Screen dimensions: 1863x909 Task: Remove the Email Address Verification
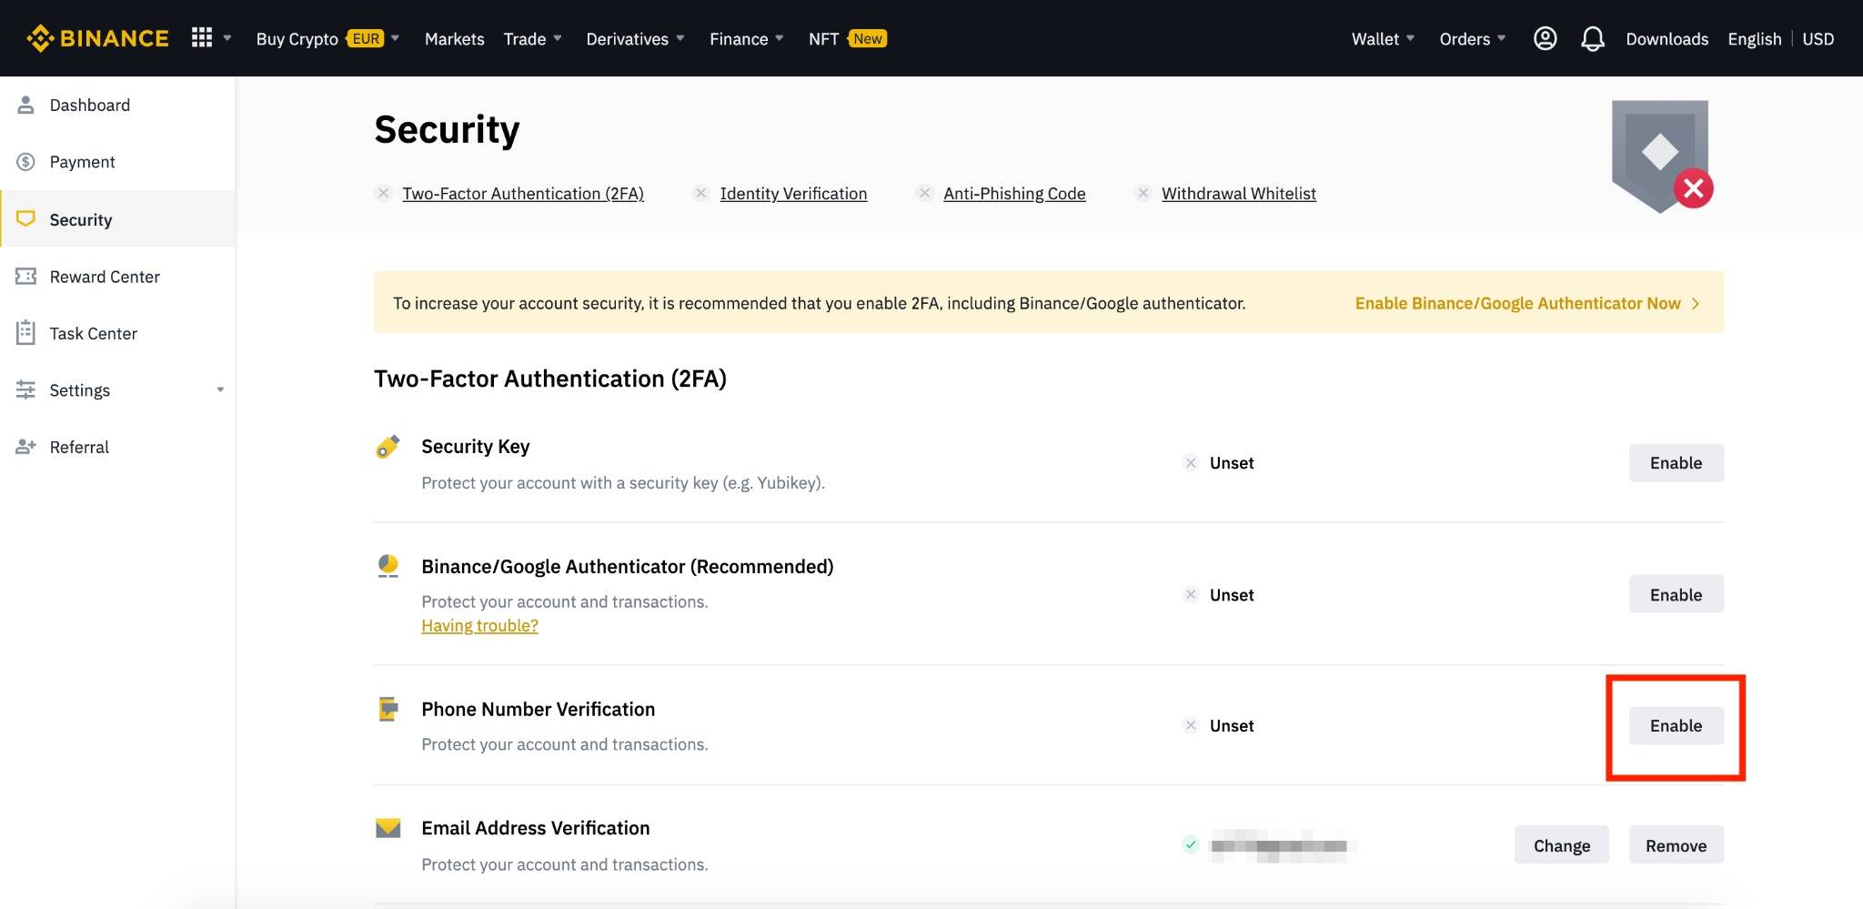click(1676, 845)
